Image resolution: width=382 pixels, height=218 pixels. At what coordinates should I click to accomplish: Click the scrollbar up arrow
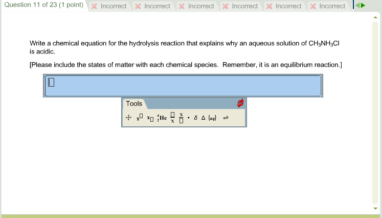(x=375, y=17)
